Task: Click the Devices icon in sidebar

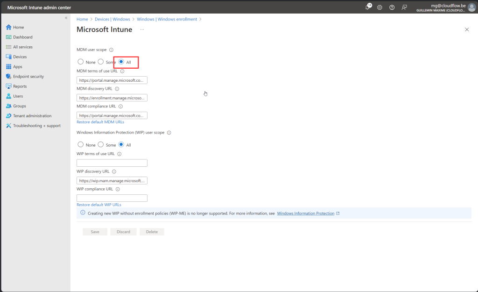Action: (x=8, y=57)
